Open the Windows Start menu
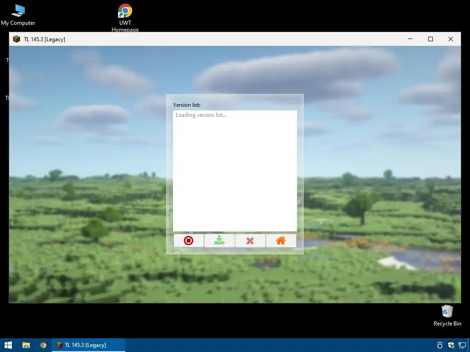This screenshot has height=352, width=470. tap(8, 345)
